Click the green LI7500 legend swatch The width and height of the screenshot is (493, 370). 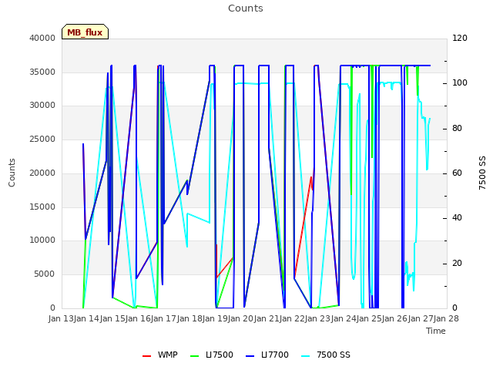tap(195, 356)
